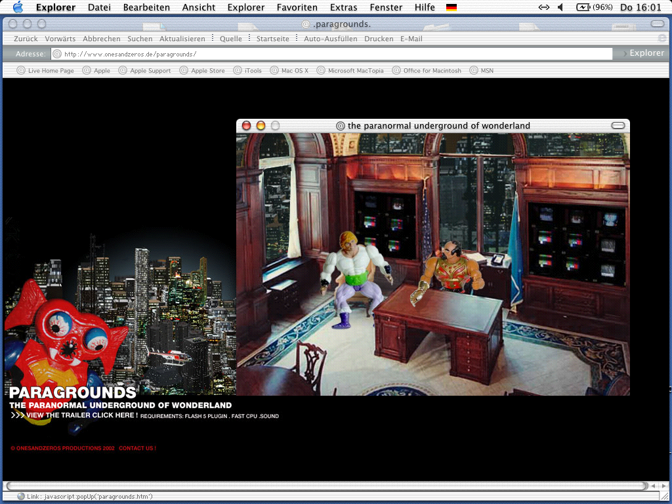The height and width of the screenshot is (504, 672).
Task: Open the Apple Store favorites bookmark
Action: point(207,71)
